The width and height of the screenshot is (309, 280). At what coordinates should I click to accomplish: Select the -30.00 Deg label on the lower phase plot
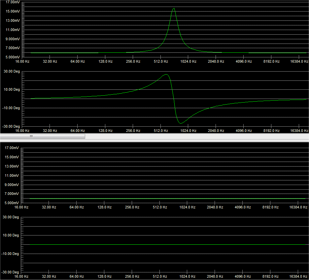tap(10, 272)
